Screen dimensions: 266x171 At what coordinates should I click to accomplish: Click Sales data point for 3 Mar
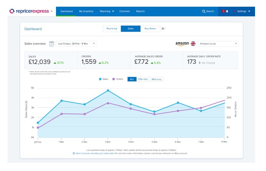108,91
